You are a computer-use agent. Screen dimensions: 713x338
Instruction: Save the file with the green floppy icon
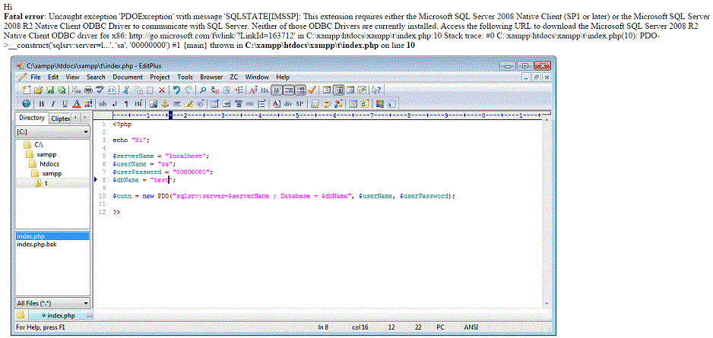[50, 90]
